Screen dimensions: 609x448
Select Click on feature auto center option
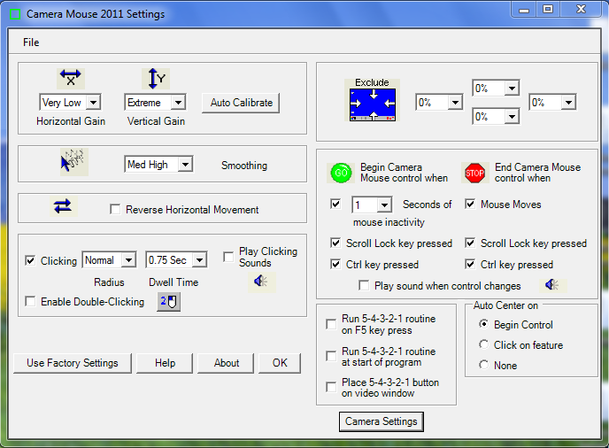click(x=483, y=344)
